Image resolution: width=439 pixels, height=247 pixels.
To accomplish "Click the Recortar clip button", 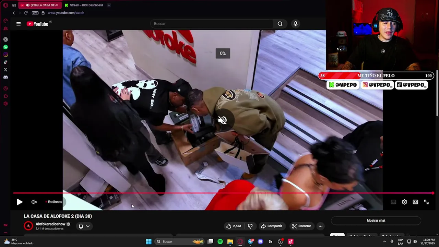I will point(301,226).
